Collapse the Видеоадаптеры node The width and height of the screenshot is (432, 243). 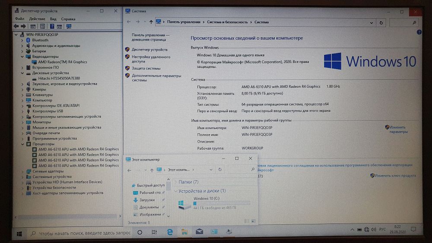point(22,57)
